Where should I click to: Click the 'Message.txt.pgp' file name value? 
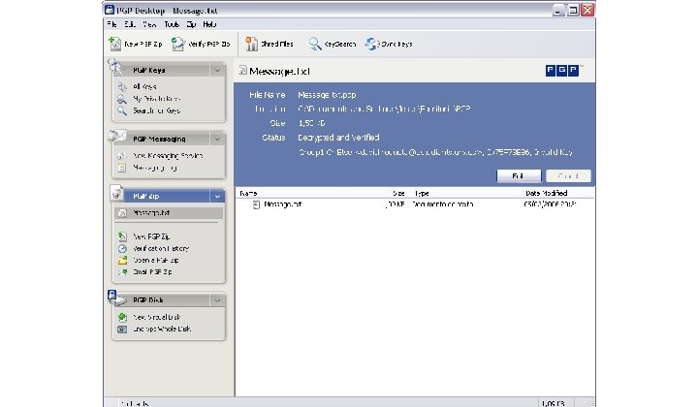[x=327, y=95]
